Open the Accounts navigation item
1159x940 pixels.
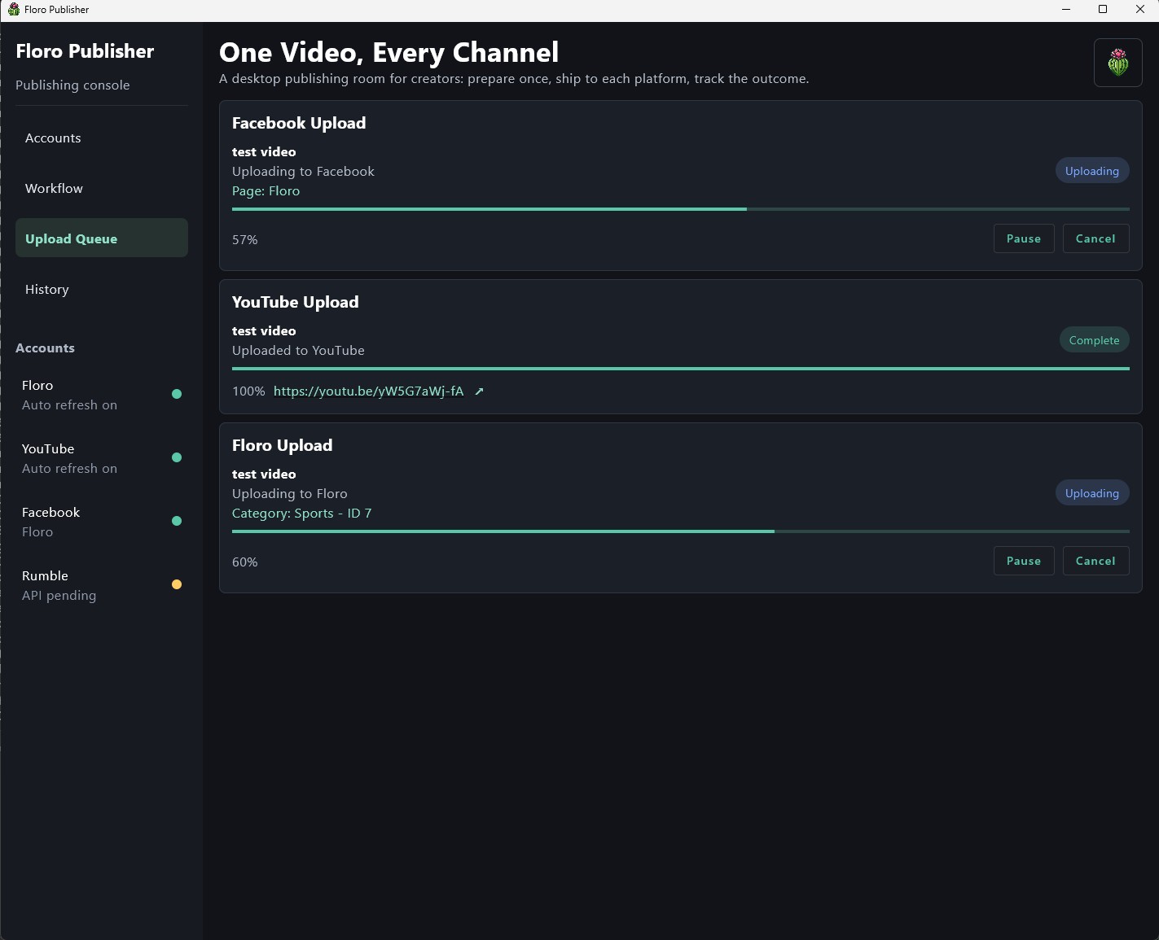click(x=102, y=138)
